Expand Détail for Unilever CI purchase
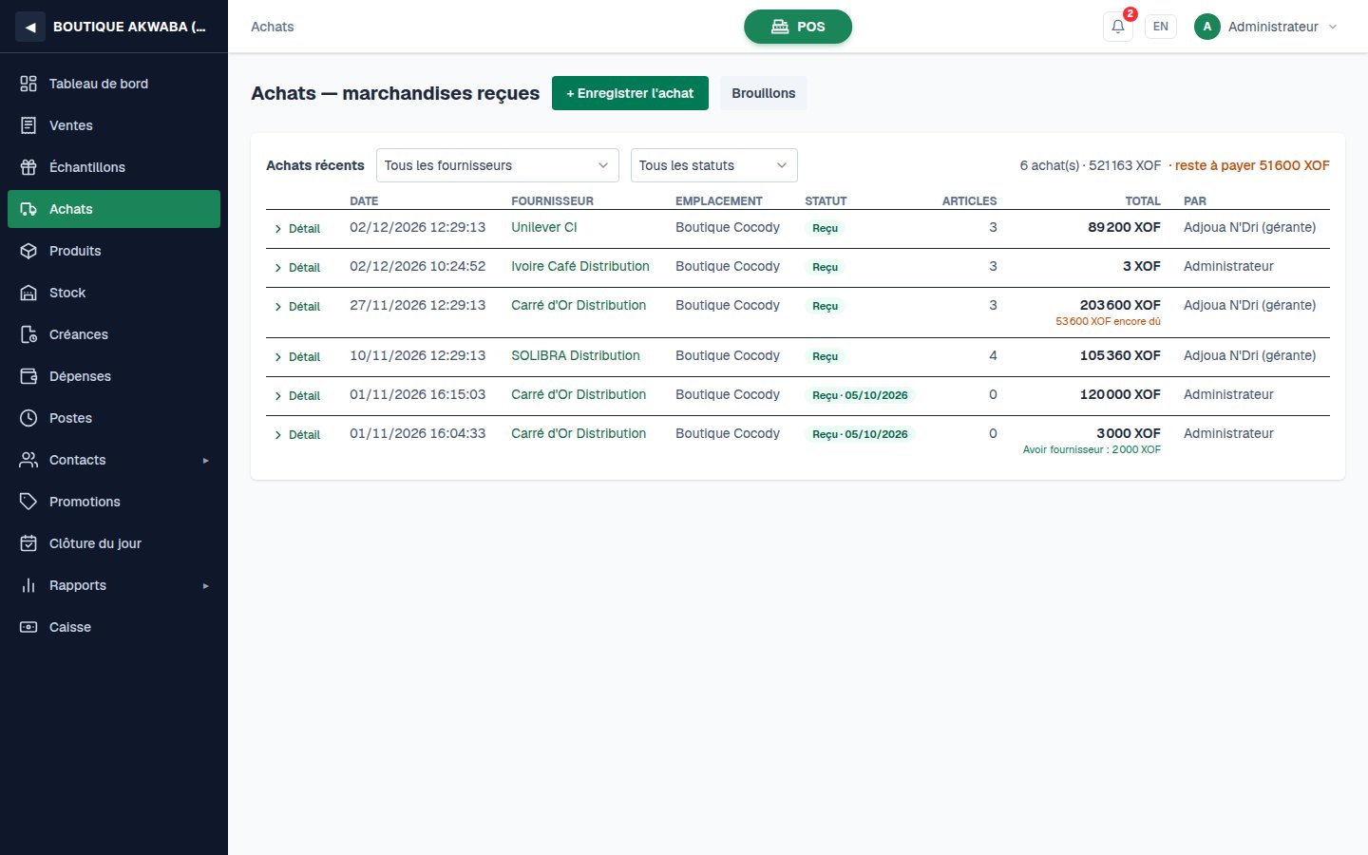Viewport: 1368px width, 855px height. [297, 229]
